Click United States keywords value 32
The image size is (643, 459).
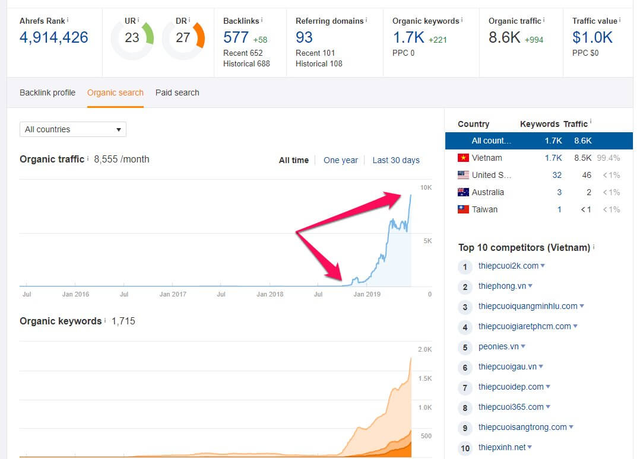click(557, 175)
